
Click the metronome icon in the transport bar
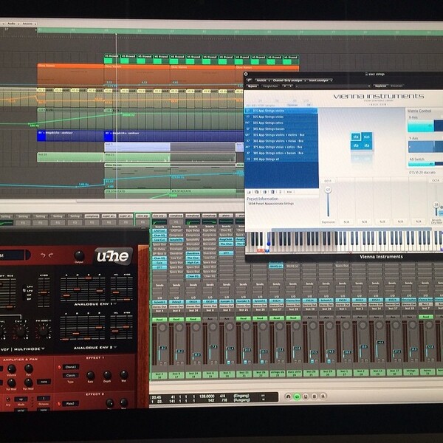(x=323, y=396)
